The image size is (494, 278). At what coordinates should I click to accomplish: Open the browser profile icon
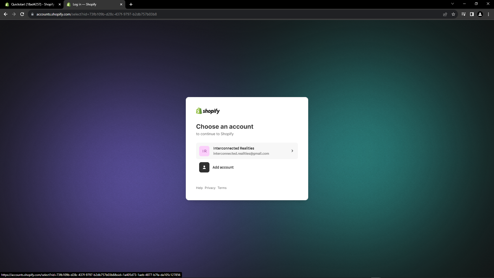click(x=480, y=14)
